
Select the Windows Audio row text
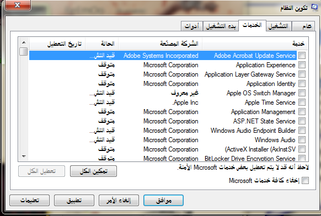(x=275, y=140)
